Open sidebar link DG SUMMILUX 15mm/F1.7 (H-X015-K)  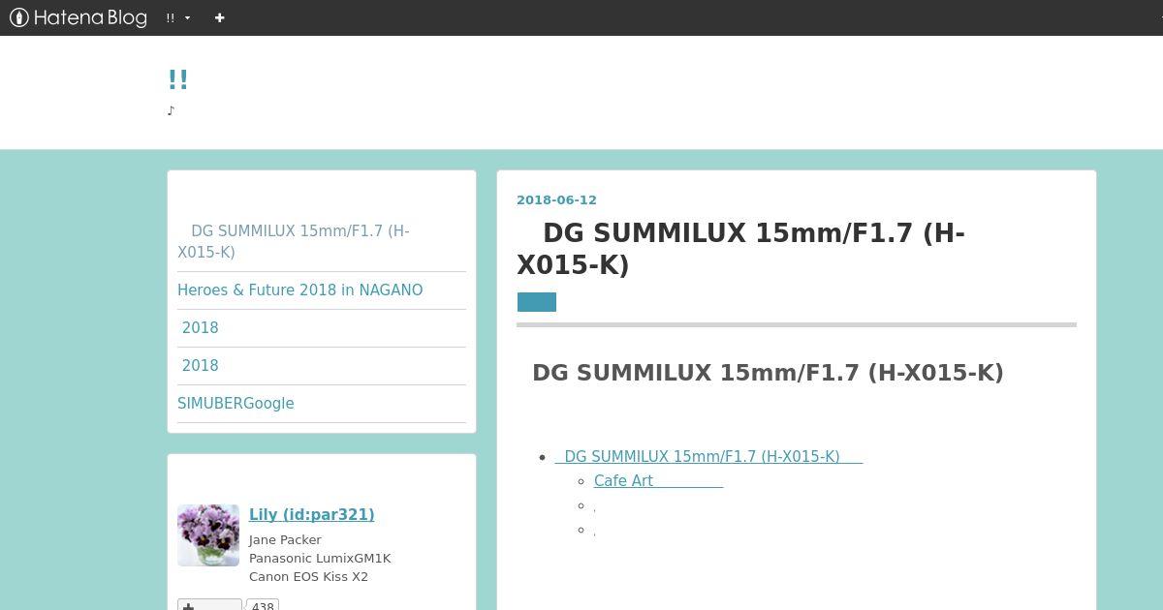point(294,241)
